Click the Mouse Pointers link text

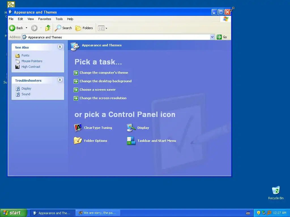(32, 61)
